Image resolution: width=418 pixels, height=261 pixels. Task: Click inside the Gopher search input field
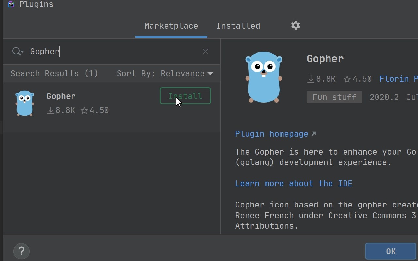click(x=98, y=51)
